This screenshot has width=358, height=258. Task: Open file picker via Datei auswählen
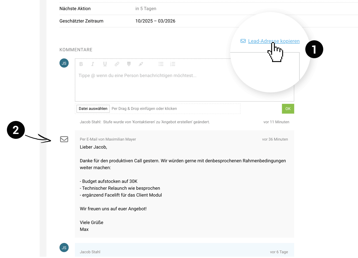point(93,108)
